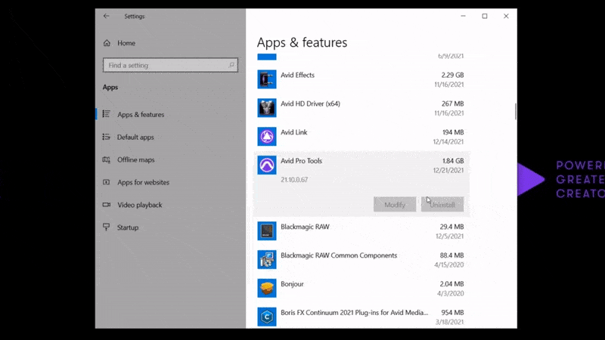This screenshot has height=340, width=605.
Task: Select the Avid Link entry name
Action: click(294, 132)
